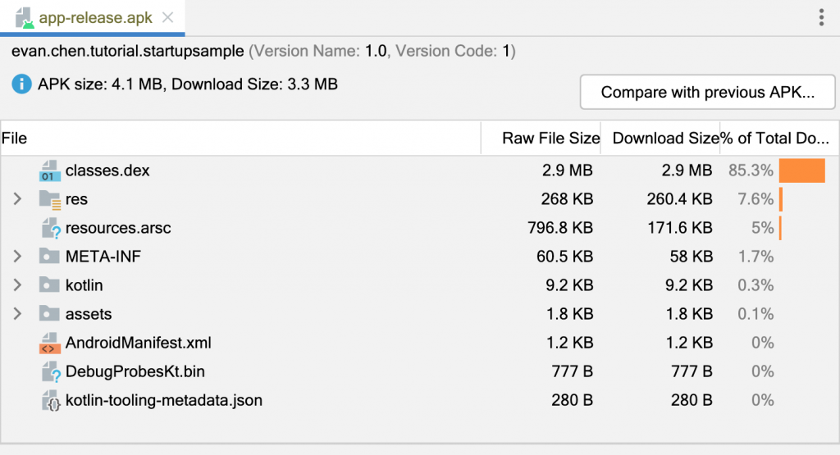Sort by Raw File Size column
Viewport: 840px width, 455px height.
pyautogui.click(x=550, y=139)
